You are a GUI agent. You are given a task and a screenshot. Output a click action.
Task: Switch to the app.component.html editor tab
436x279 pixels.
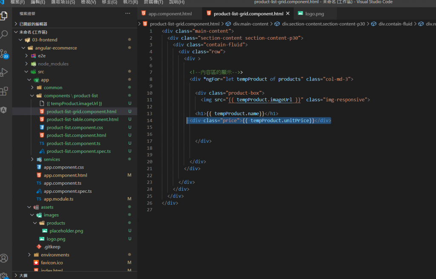[x=170, y=14]
